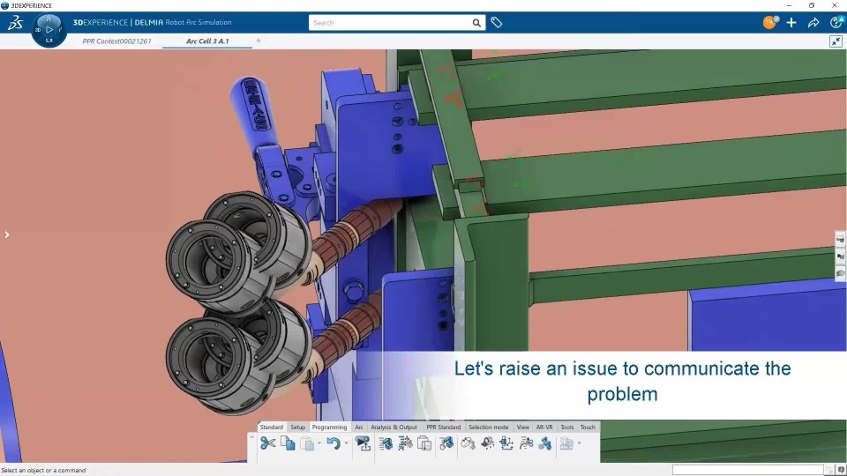Click the blue robot arm icon
847x476 pixels.
pyautogui.click(x=545, y=443)
